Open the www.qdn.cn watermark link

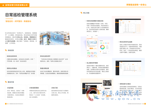(x=121, y=99)
